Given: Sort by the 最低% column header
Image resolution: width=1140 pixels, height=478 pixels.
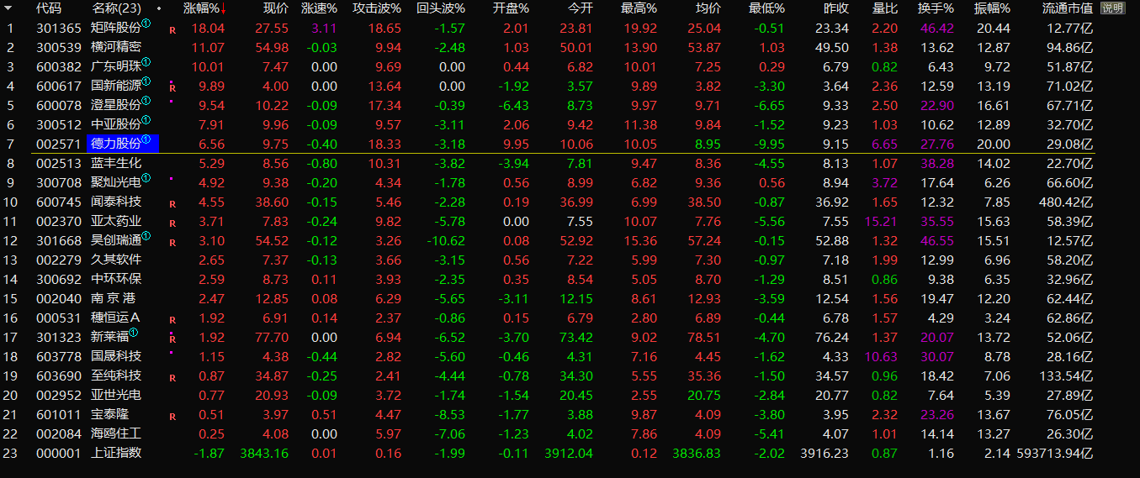Looking at the screenshot, I should tap(766, 8).
